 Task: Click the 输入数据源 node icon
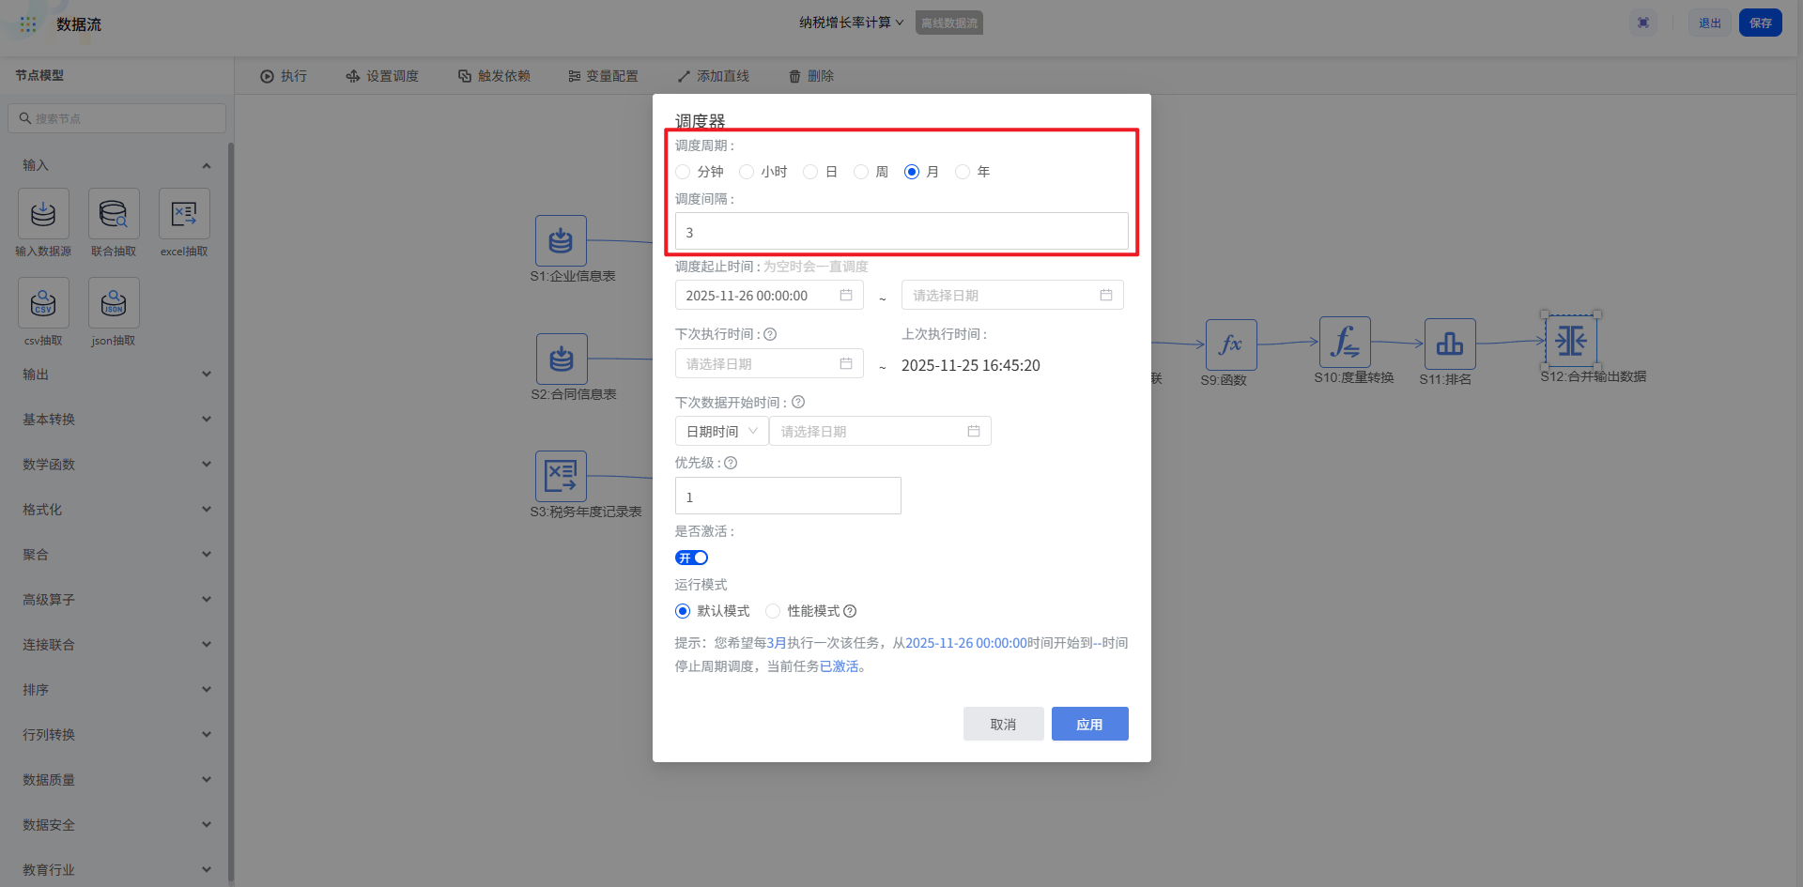43,214
